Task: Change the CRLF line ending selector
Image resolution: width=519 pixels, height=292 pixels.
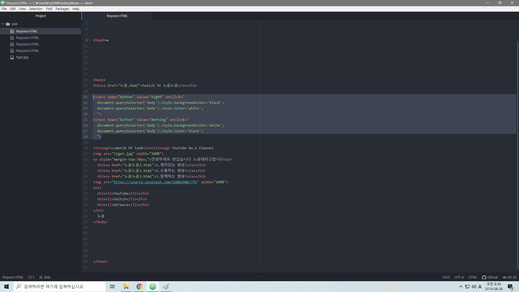Action: (446, 277)
